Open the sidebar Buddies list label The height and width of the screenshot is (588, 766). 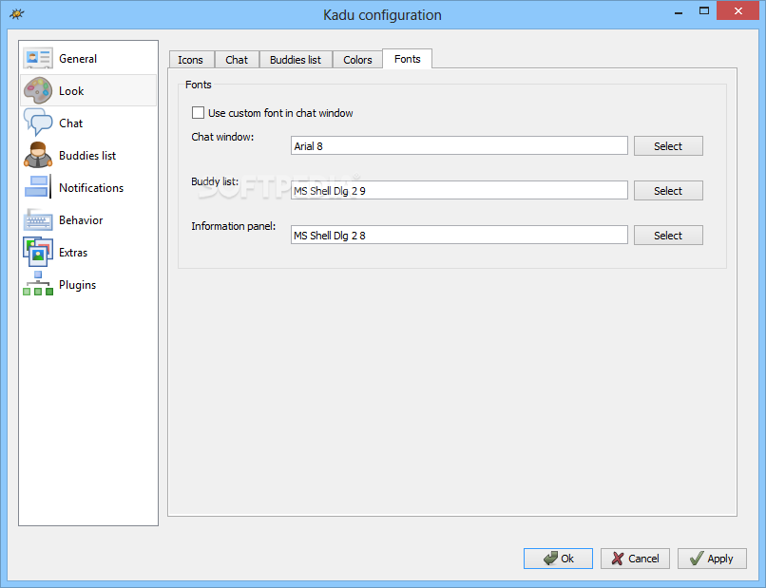click(87, 155)
